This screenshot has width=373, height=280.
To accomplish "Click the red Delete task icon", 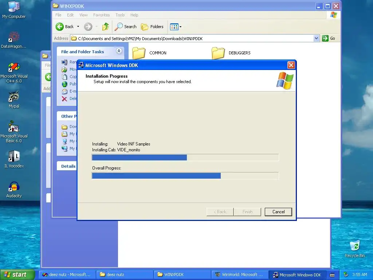I will pos(64,98).
